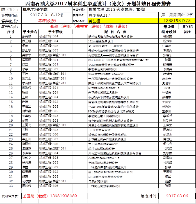The height and width of the screenshot is (204, 196).
Task: Click the 共7组 total groups cell
Action: 187,26
